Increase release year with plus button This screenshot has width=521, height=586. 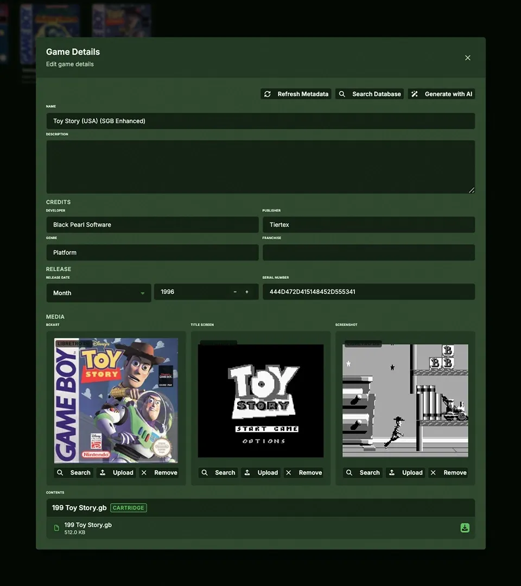click(x=247, y=292)
